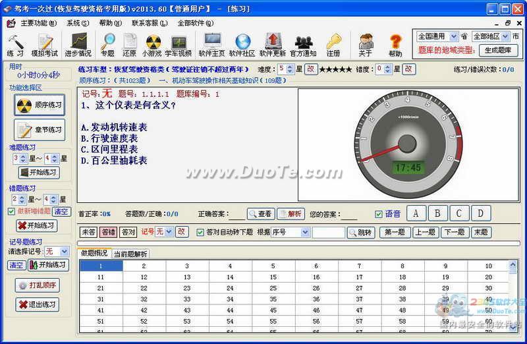527x344 pixels.
Task: Click the jump-to number input field
Action: [x=328, y=232]
